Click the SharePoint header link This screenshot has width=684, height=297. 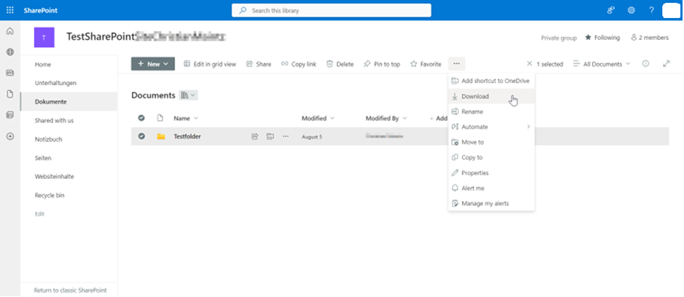point(41,11)
